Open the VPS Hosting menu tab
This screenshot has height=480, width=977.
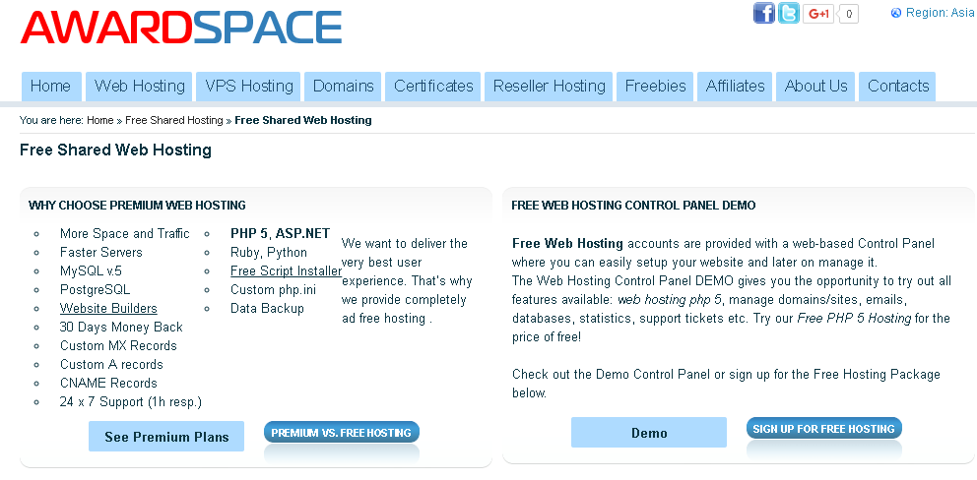248,86
